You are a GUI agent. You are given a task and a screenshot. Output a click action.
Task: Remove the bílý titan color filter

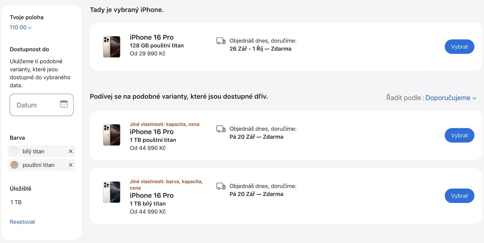point(71,151)
